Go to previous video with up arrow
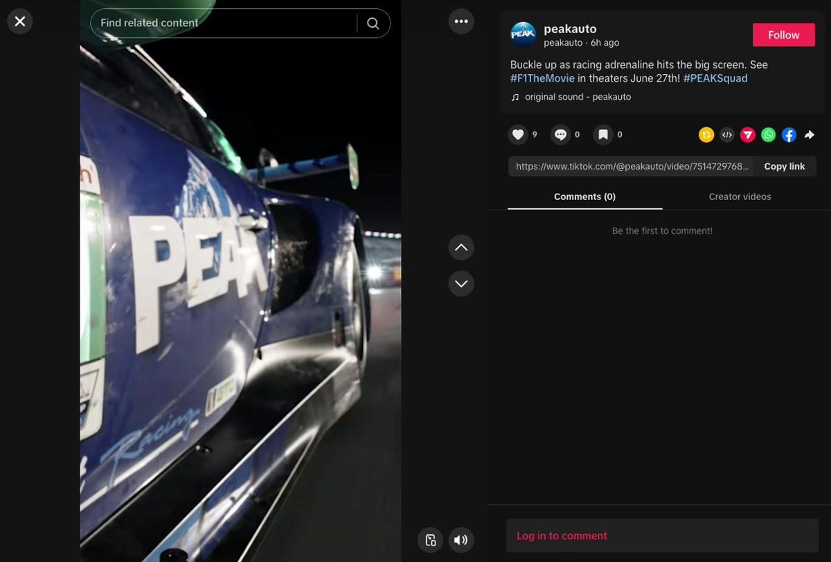This screenshot has width=831, height=562. tap(461, 248)
